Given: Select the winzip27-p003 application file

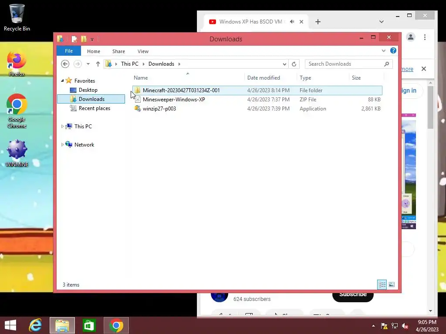Looking at the screenshot, I should (257, 108).
